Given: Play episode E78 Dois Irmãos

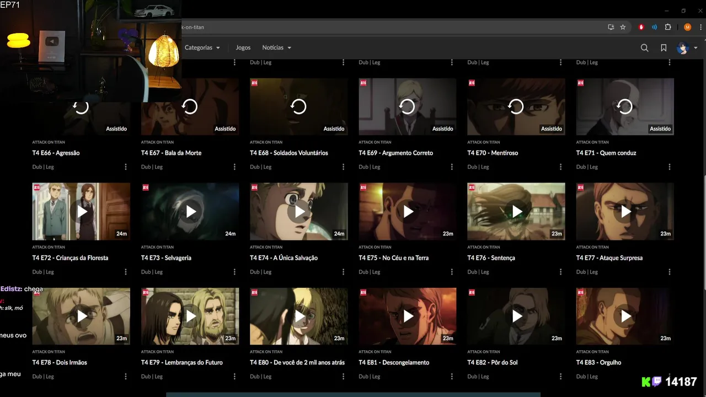Looking at the screenshot, I should tap(81, 316).
